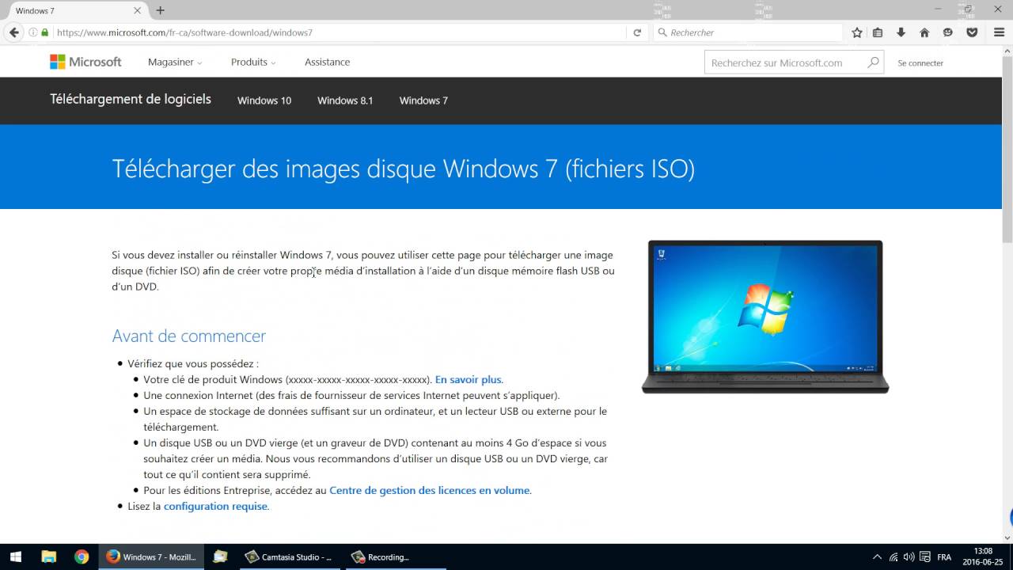Launch Chrome from taskbar
The height and width of the screenshot is (570, 1013).
(82, 557)
